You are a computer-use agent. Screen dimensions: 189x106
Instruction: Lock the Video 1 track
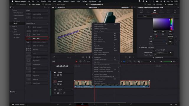[x=55, y=84]
